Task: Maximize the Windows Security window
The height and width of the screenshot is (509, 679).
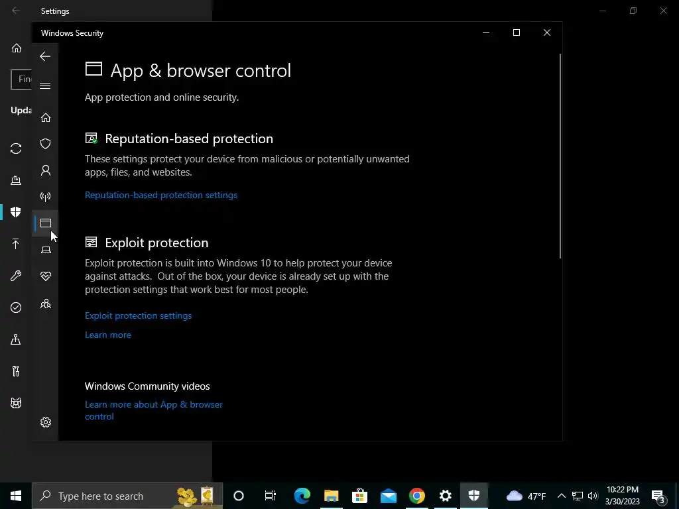Action: [x=516, y=33]
